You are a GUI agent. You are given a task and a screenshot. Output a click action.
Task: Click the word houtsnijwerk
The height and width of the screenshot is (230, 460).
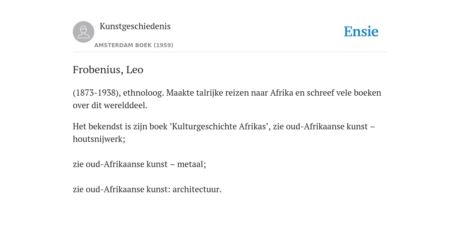[x=99, y=139]
